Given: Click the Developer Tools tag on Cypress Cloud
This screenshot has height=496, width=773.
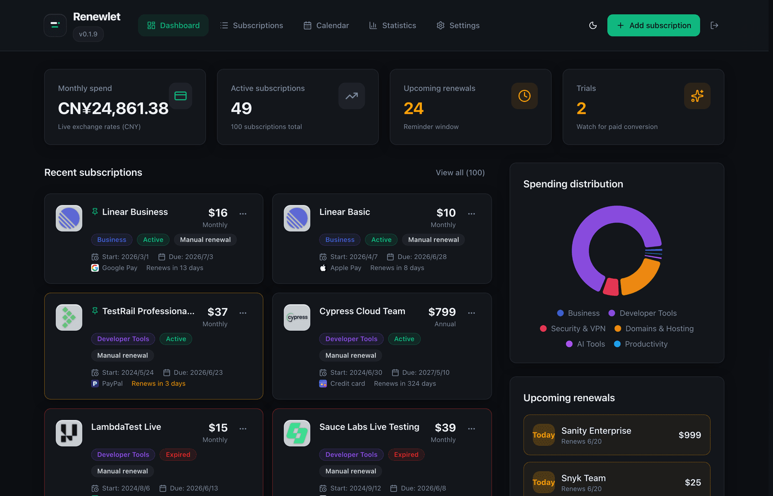Looking at the screenshot, I should click(351, 339).
